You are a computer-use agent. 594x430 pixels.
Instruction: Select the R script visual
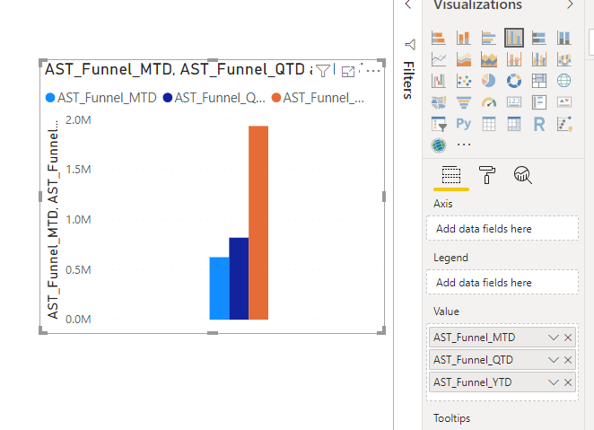[539, 124]
